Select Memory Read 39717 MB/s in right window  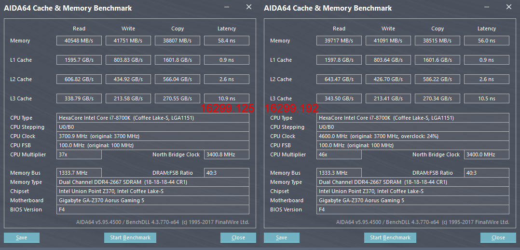(339, 41)
